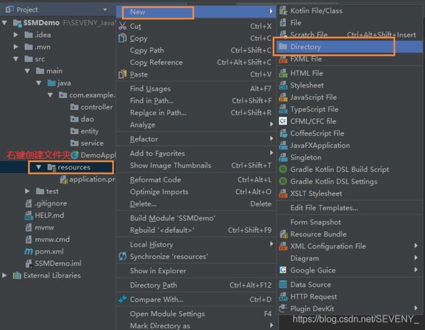
Task: Choose Directory in the New submenu
Action: 350,46
